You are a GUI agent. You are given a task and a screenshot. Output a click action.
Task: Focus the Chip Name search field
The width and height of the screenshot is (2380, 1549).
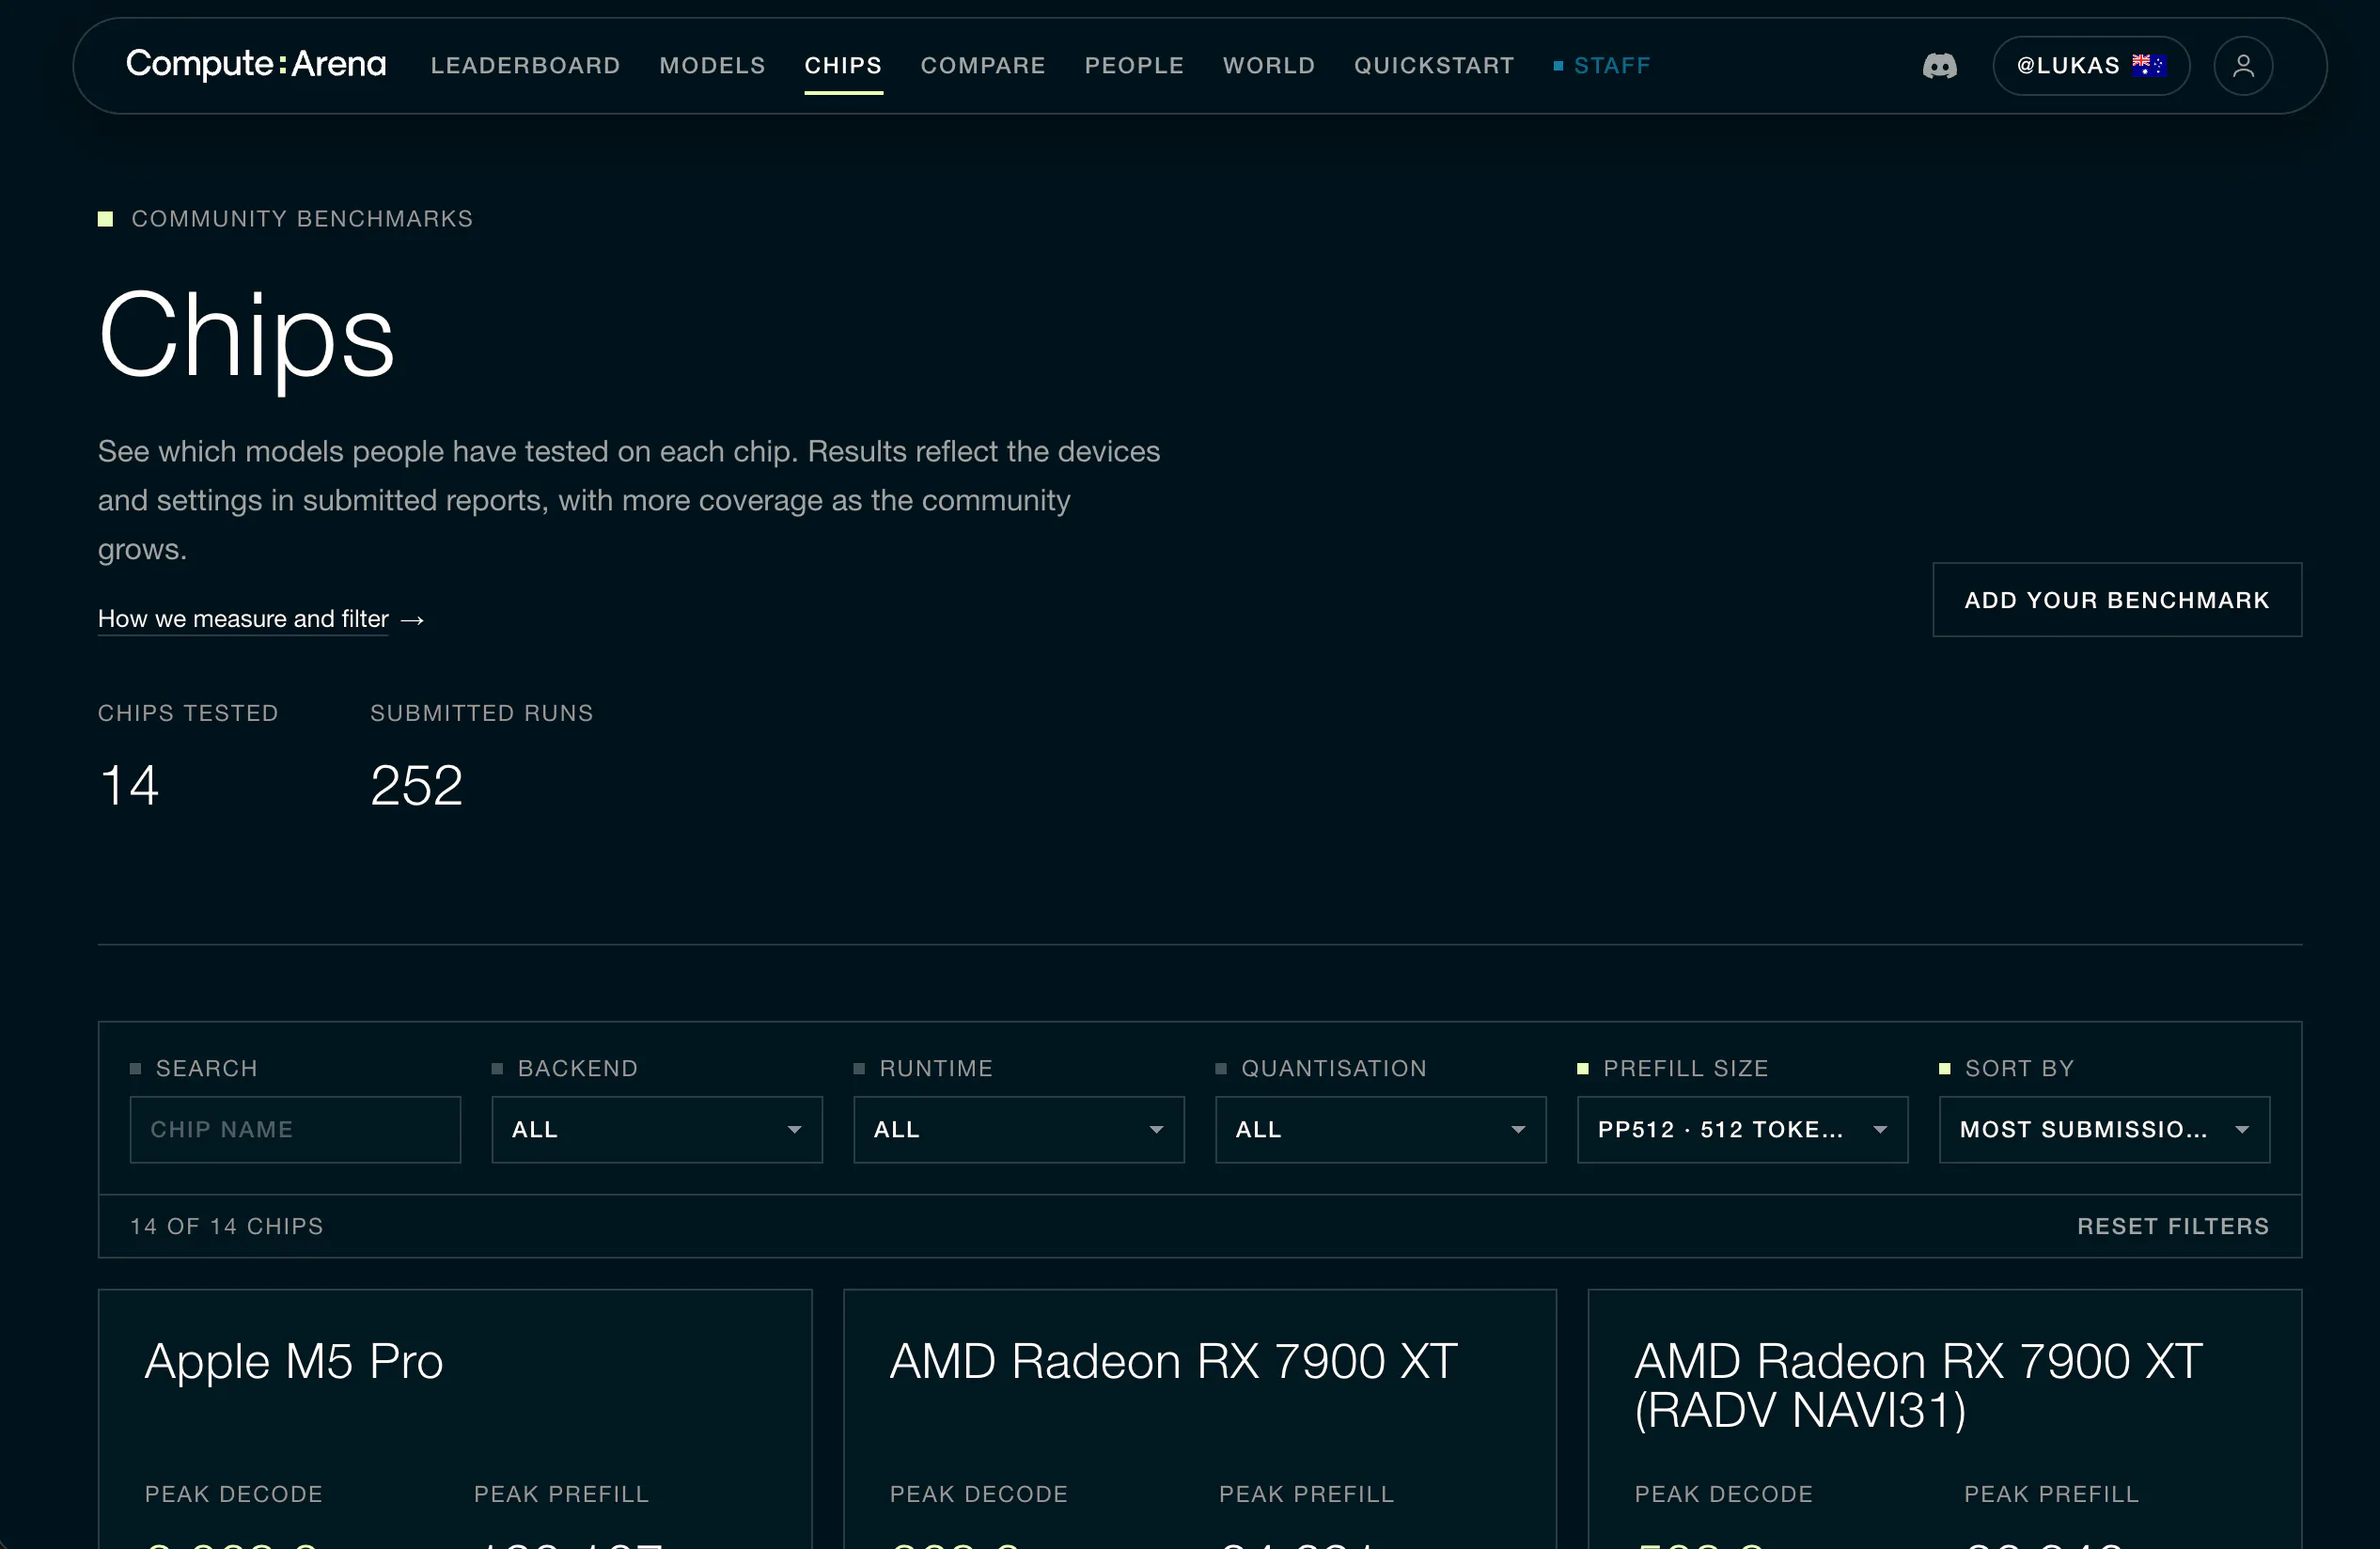point(295,1130)
